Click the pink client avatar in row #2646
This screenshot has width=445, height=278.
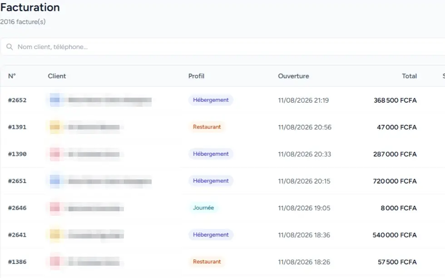pyautogui.click(x=54, y=208)
